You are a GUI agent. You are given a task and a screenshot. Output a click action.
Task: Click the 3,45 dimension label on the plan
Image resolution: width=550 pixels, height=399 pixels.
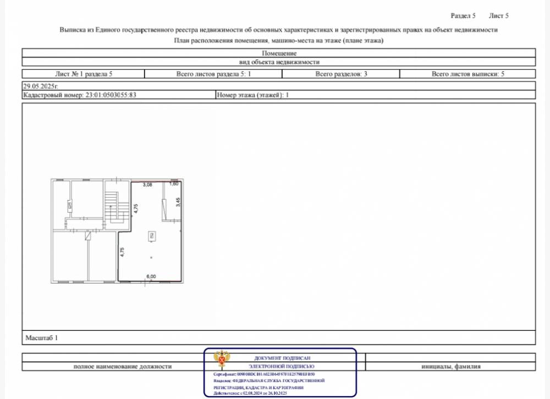(x=178, y=201)
